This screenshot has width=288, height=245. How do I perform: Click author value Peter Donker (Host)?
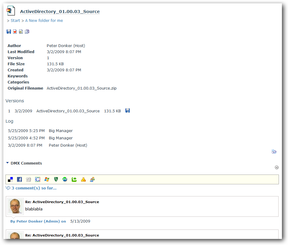(x=66, y=46)
